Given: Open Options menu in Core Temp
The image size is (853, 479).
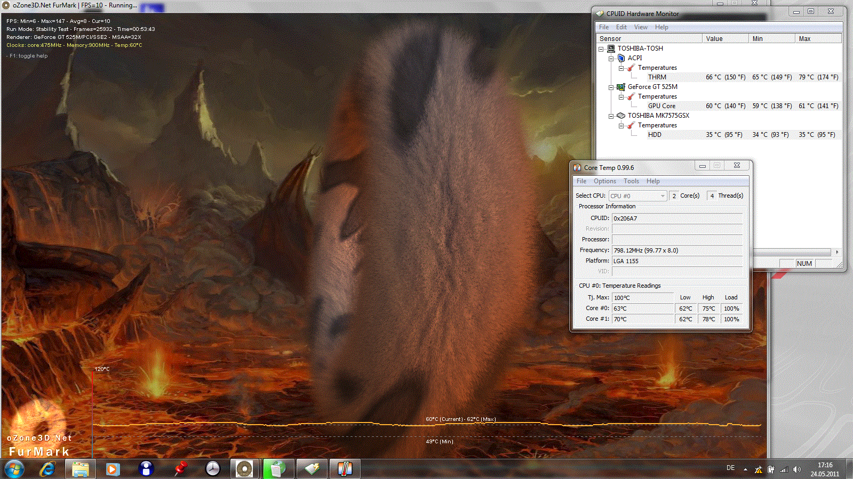Looking at the screenshot, I should (605, 181).
